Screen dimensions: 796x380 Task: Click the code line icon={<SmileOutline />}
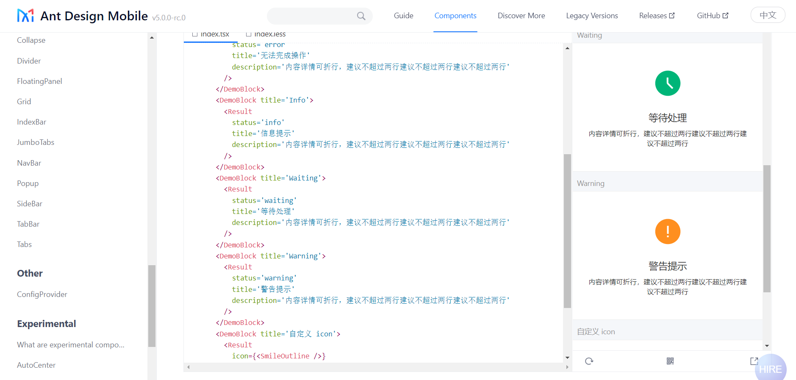(x=279, y=356)
